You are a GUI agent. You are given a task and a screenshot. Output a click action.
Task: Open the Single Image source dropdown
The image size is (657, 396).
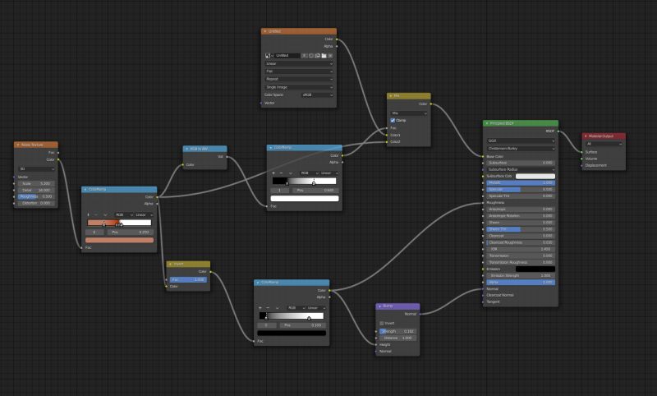(299, 87)
